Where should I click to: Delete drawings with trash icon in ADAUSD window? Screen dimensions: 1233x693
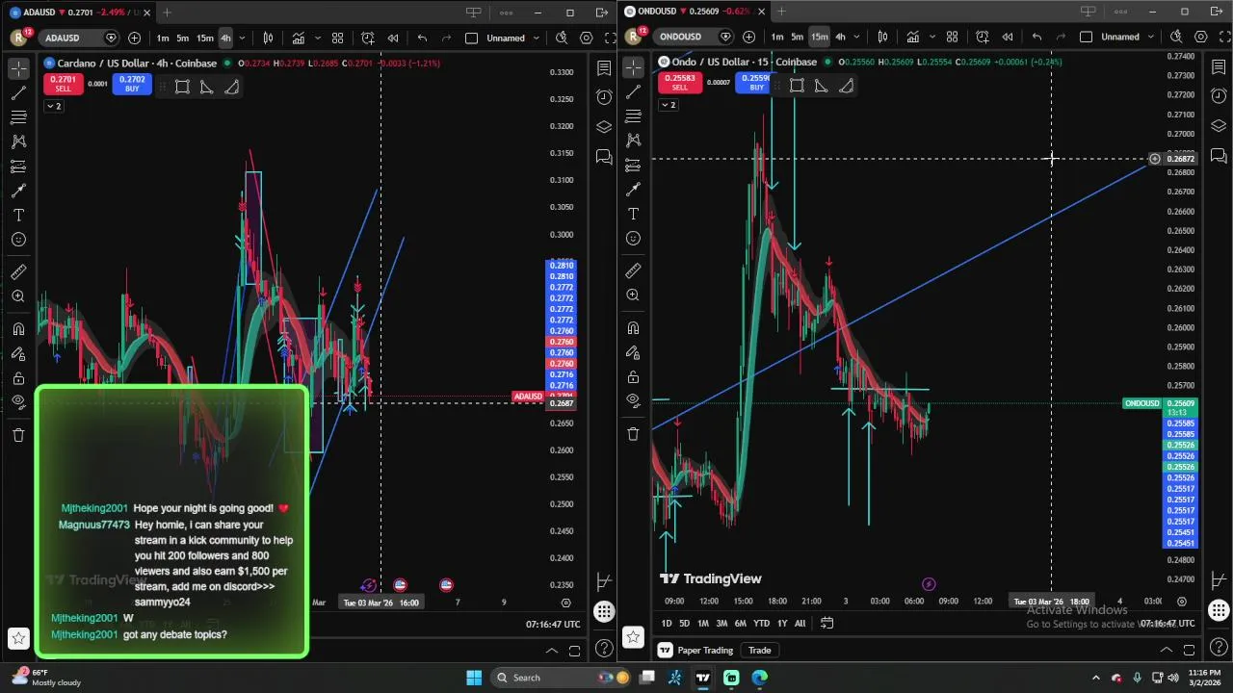pos(18,435)
